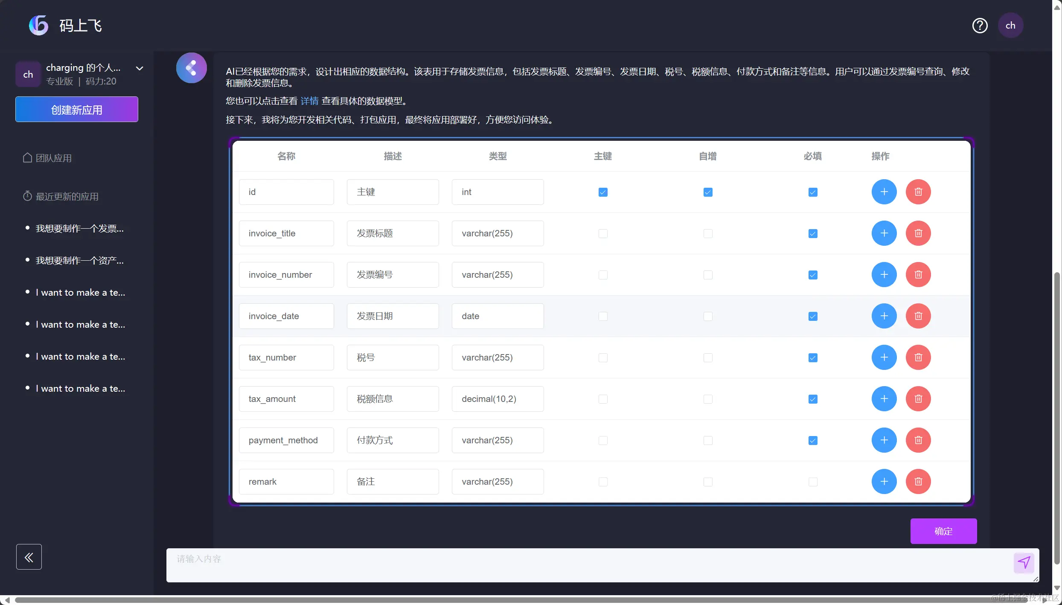This screenshot has height=605, width=1062.
Task: Click the 确定 confirm button
Action: 943,531
